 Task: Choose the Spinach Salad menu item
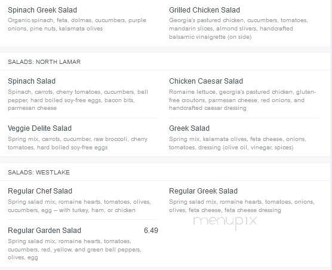click(x=32, y=81)
